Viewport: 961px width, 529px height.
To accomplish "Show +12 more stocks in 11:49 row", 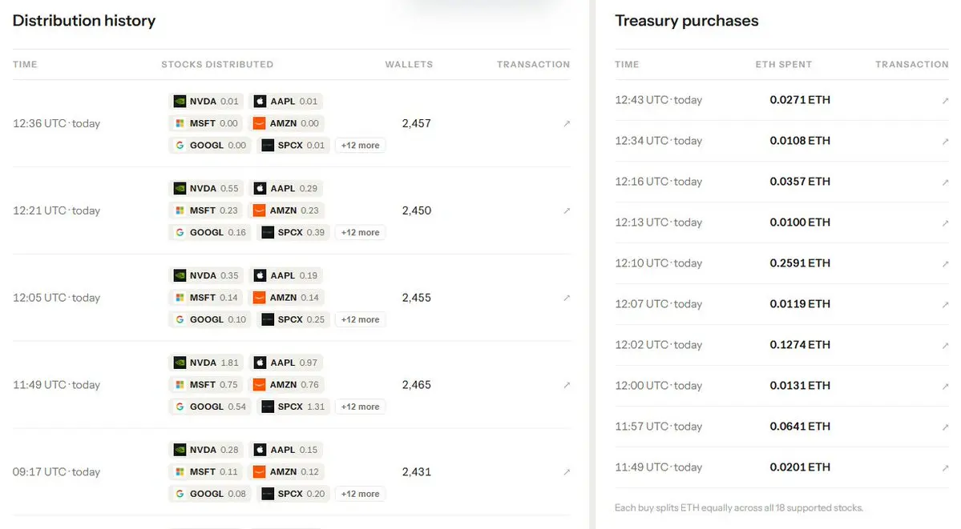I will point(361,407).
